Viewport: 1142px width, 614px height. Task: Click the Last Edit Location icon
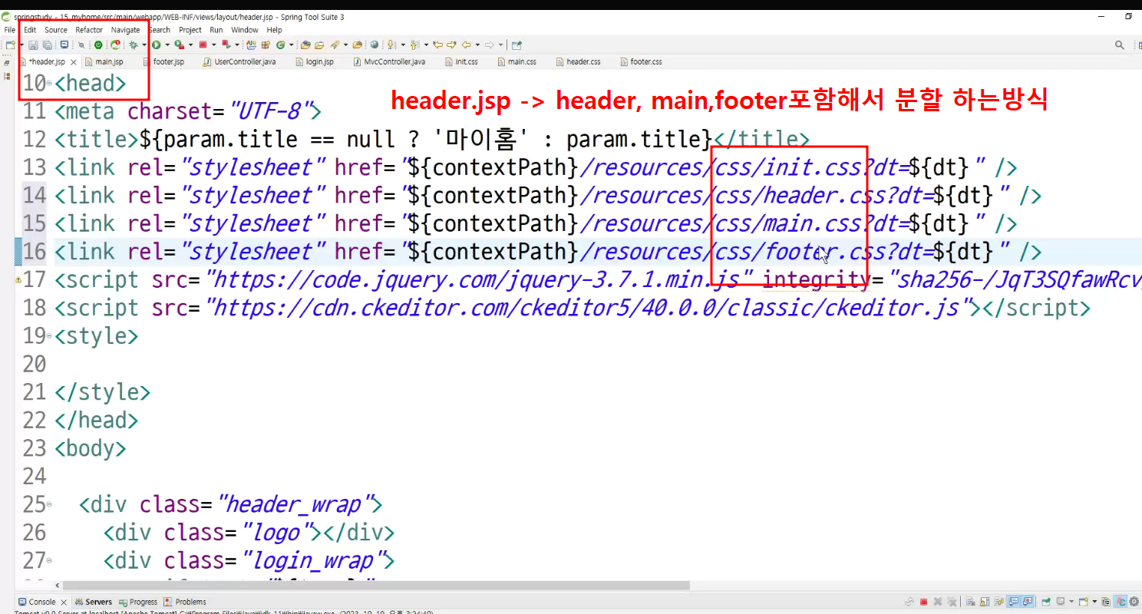(x=437, y=45)
